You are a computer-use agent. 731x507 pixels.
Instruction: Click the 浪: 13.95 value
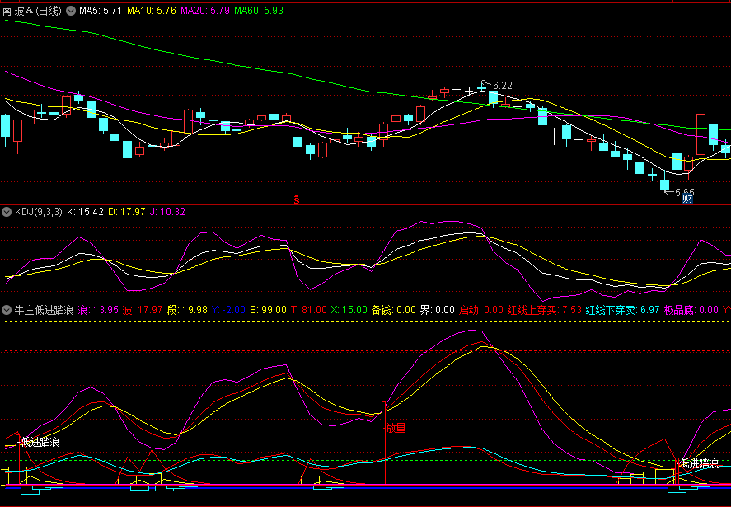point(98,310)
